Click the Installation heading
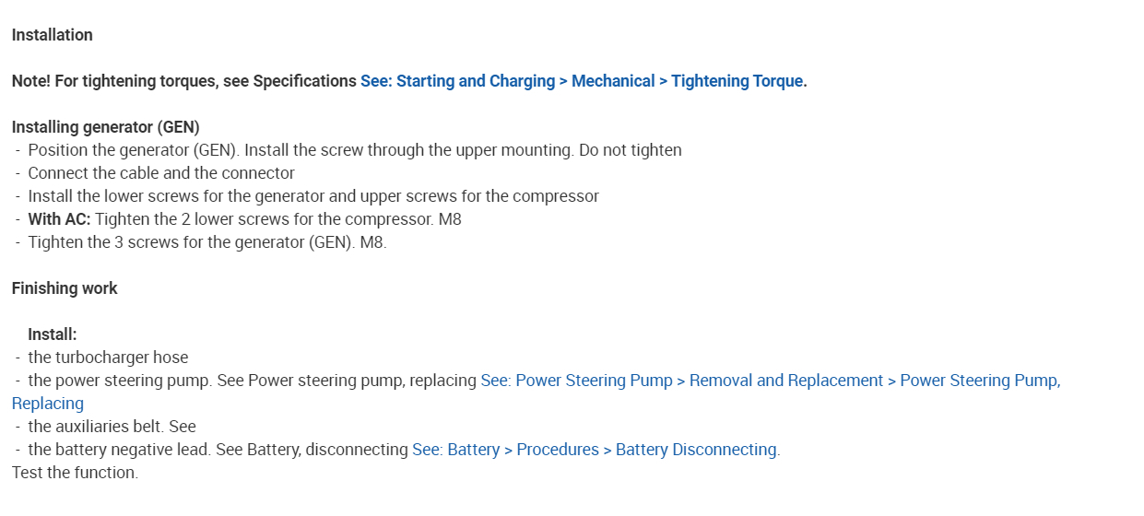Image resolution: width=1144 pixels, height=516 pixels. point(53,35)
